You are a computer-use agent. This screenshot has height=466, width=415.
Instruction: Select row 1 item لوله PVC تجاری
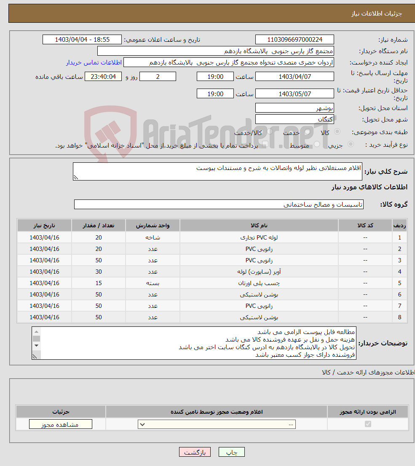click(259, 237)
